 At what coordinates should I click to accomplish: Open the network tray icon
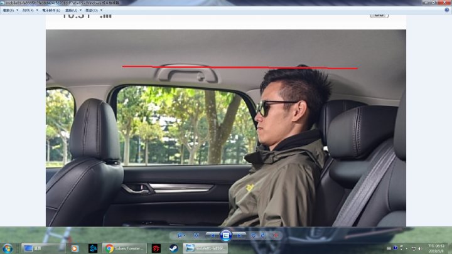click(x=413, y=248)
